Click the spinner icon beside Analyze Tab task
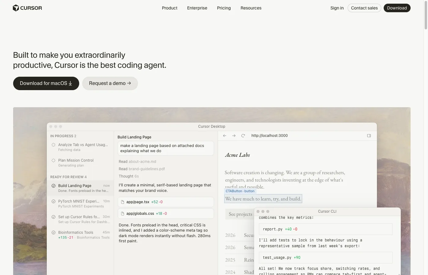 tap(53, 145)
